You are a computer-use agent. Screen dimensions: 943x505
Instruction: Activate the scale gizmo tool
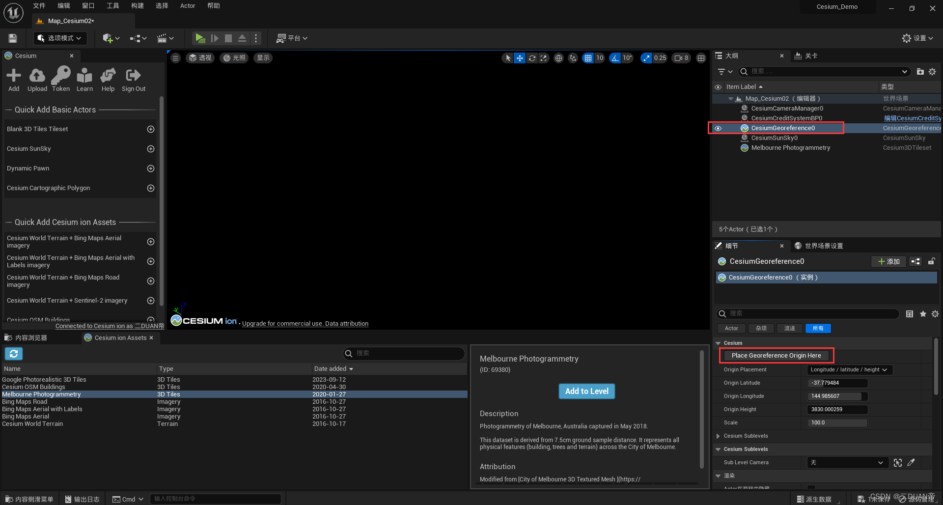tap(543, 58)
